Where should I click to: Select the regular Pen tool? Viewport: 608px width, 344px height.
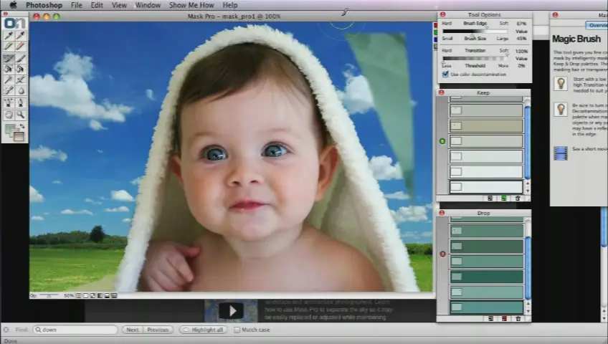click(21, 103)
